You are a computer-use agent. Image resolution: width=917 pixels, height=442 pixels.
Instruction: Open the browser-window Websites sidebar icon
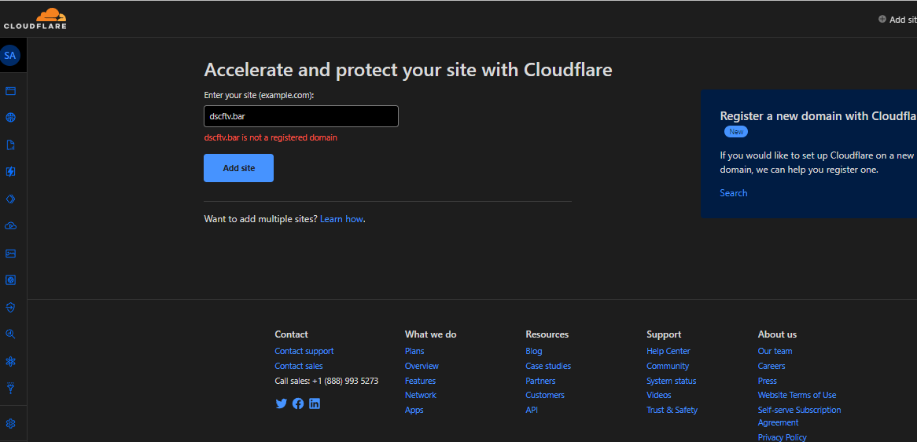[x=10, y=91]
